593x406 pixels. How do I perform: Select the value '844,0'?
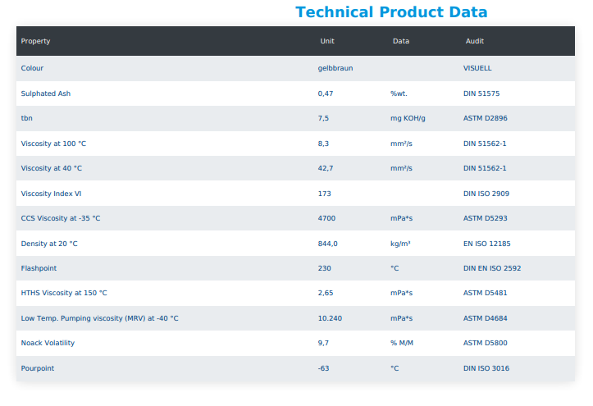pyautogui.click(x=327, y=244)
